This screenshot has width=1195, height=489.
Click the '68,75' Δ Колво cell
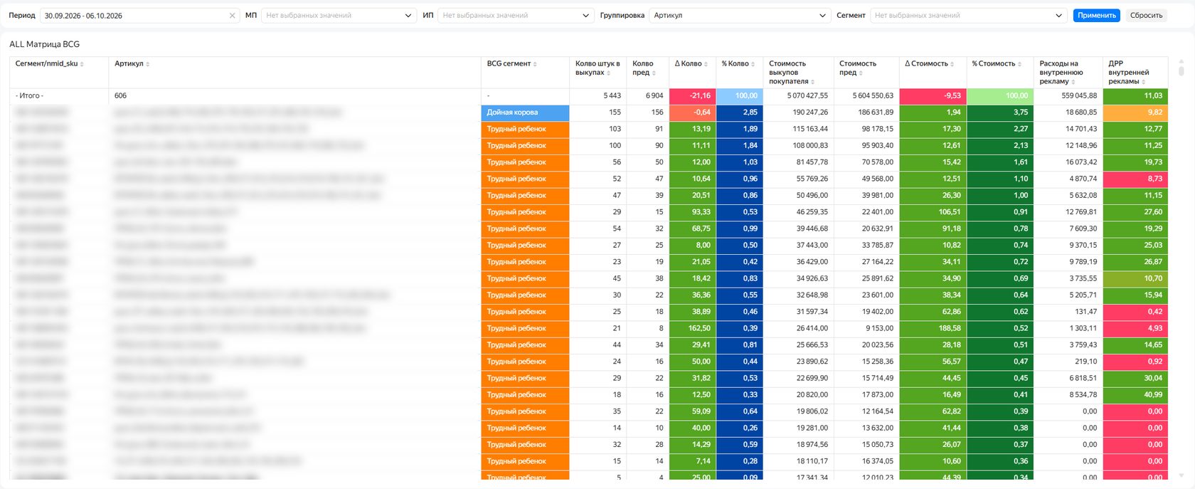coord(692,228)
